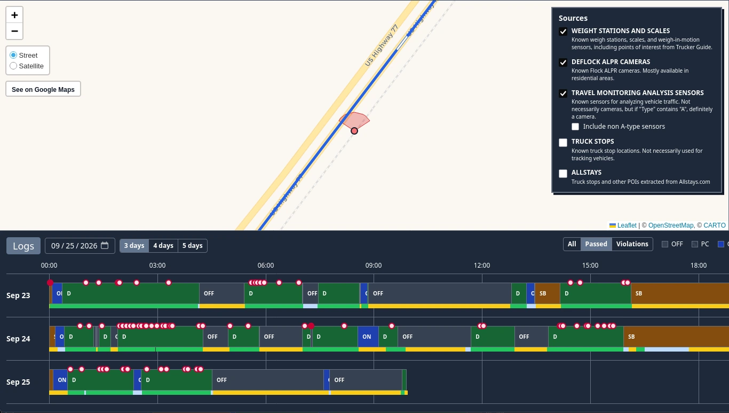This screenshot has height=413, width=729.
Task: Uncheck Travel Monitoring Analysis Sensors source
Action: tap(563, 93)
